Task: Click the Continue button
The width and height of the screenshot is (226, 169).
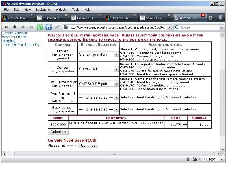Action: [x=88, y=145]
